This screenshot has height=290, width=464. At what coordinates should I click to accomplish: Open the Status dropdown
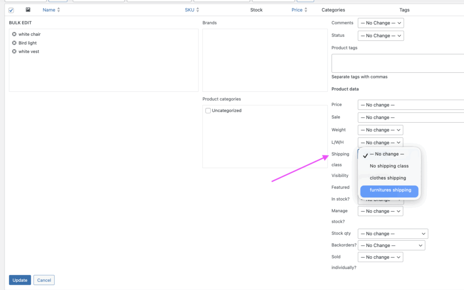[380, 36]
